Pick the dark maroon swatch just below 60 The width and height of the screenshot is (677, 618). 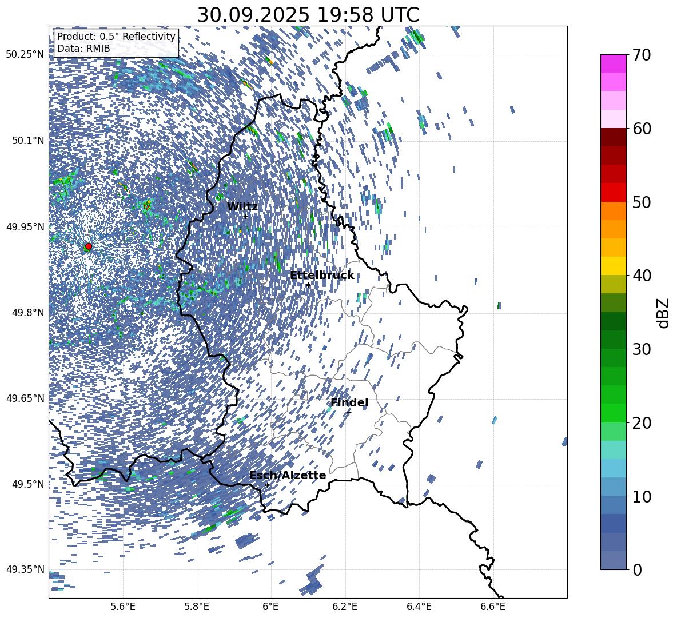[613, 137]
